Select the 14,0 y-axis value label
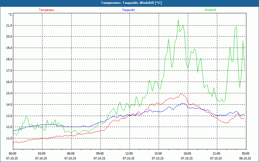Viewport: 259px width, 162px height. click(x=9, y=104)
